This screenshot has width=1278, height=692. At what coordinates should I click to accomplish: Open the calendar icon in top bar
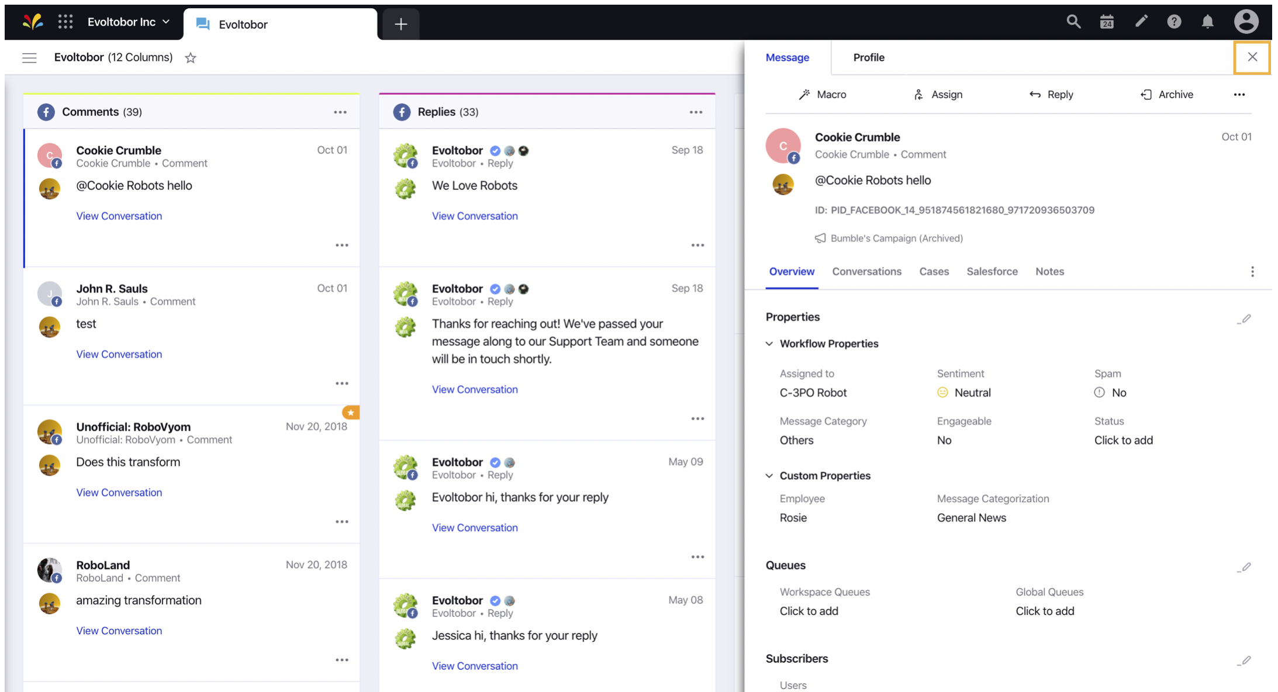(1107, 22)
